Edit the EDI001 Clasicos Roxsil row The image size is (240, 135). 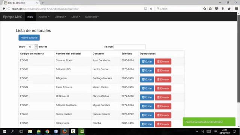coord(147,61)
